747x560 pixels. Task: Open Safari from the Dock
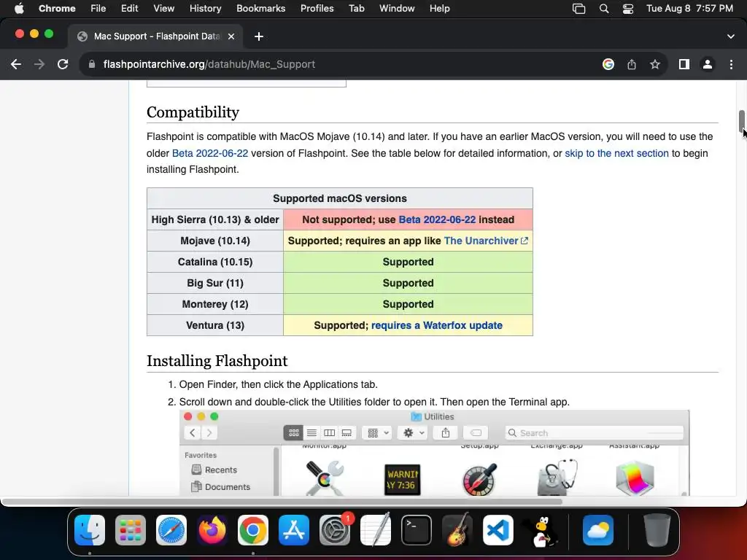tap(171, 530)
